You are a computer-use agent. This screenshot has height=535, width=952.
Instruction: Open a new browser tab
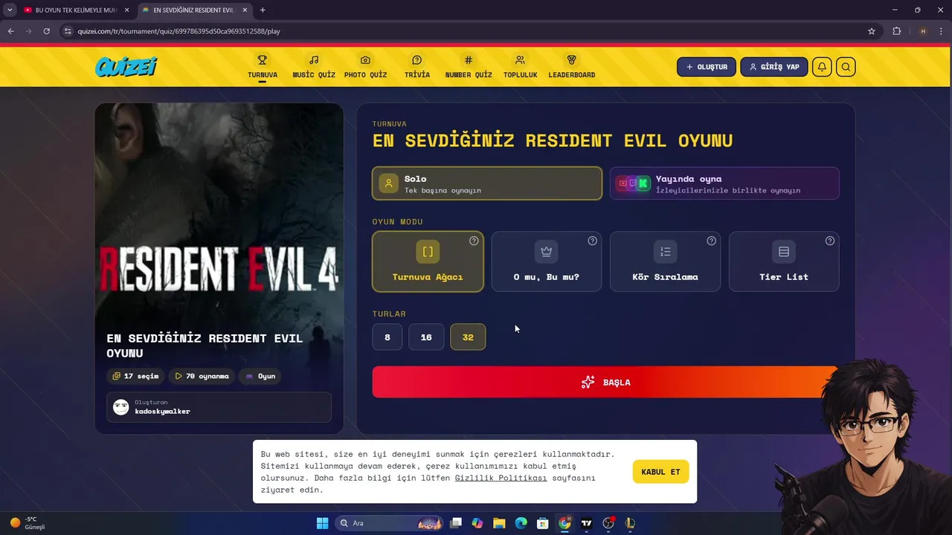[263, 10]
